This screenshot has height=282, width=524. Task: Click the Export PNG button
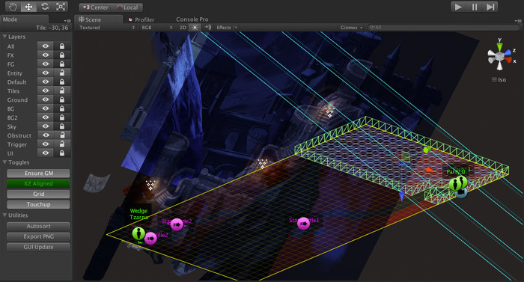(x=38, y=236)
